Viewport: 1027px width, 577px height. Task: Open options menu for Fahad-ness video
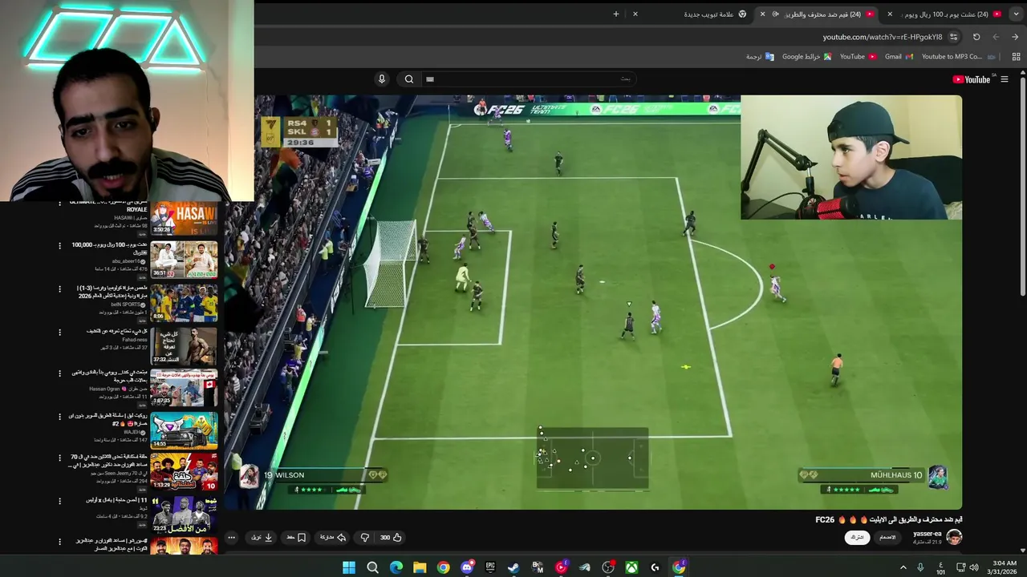(59, 332)
